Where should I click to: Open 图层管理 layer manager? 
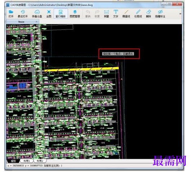[75, 14]
